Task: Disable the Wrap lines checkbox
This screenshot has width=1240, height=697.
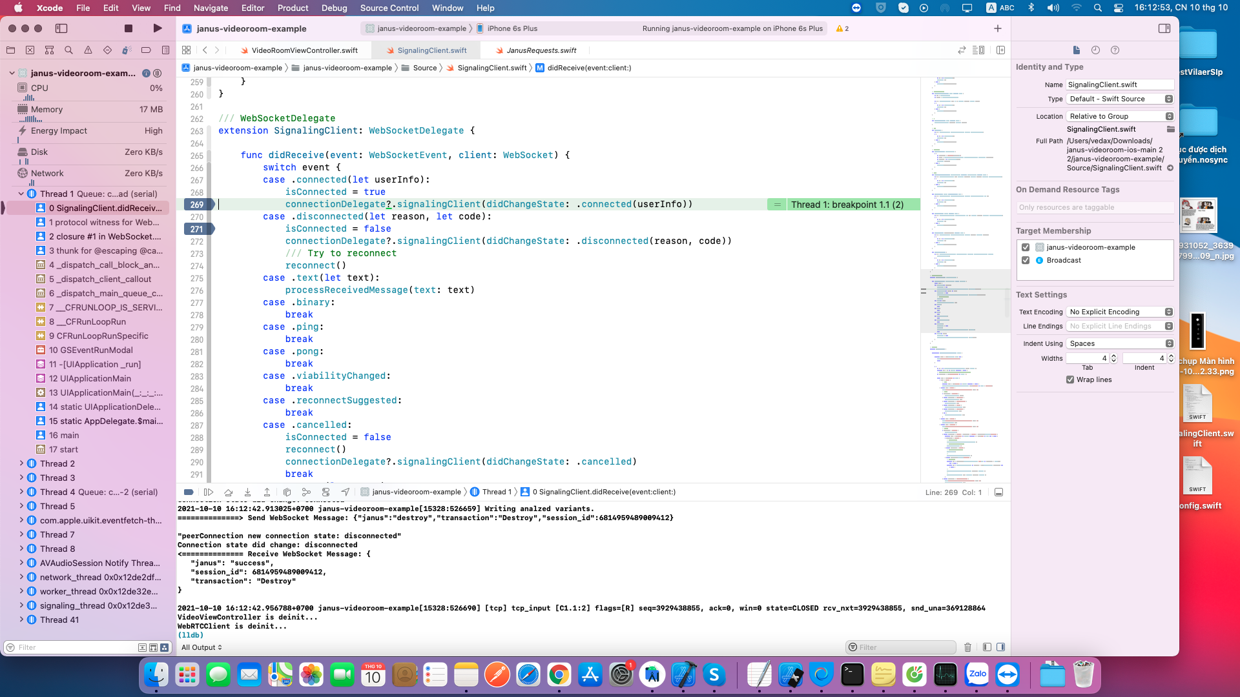Action: pyautogui.click(x=1070, y=379)
